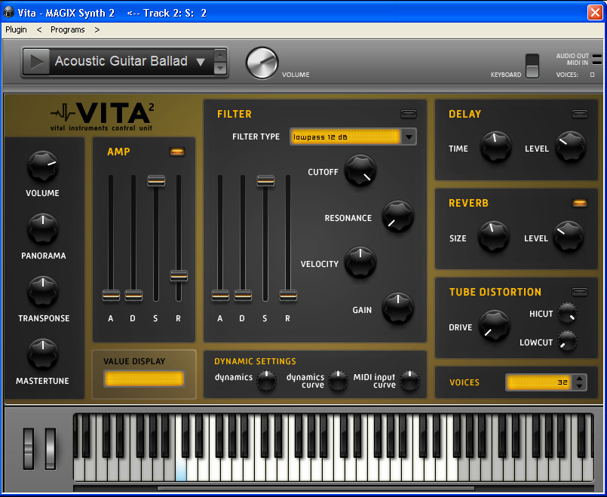Click the black VOLUME knob in left panel
The image size is (607, 497).
(42, 167)
